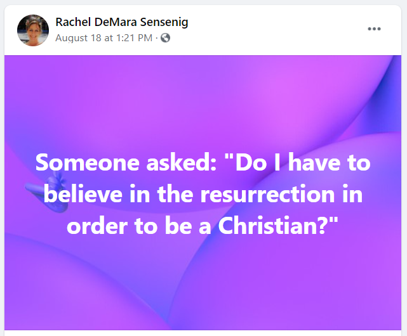Image resolution: width=407 pixels, height=336 pixels.
Task: Open Rachel's profile picture
Action: 33,30
